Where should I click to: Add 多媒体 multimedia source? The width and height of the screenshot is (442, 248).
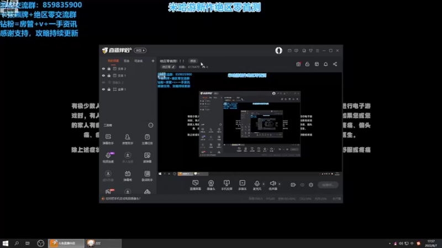coord(242,185)
